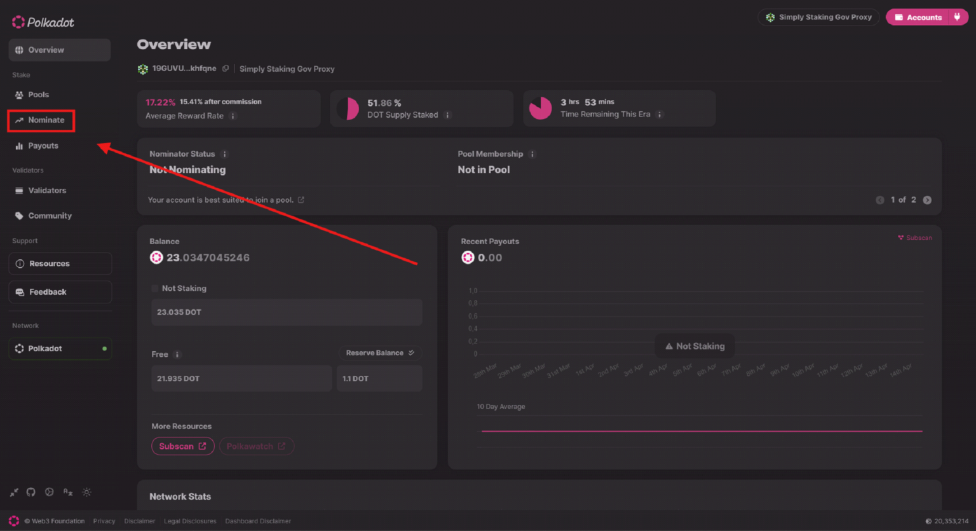Open the Polkadot GitHub repository icon
Screen dimensions: 976x531
click(30, 492)
